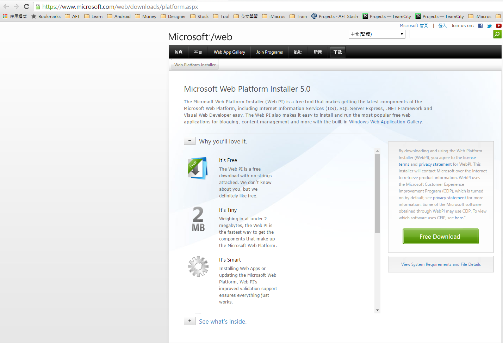The width and height of the screenshot is (503, 343).
Task: Open the Money bookmark folder
Action: point(145,16)
